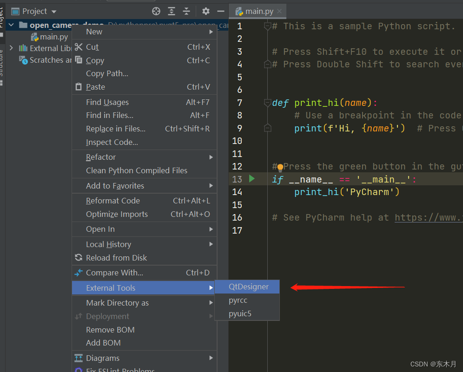This screenshot has height=372, width=463.
Task: Choose Remove BOM menu entry
Action: pos(145,330)
